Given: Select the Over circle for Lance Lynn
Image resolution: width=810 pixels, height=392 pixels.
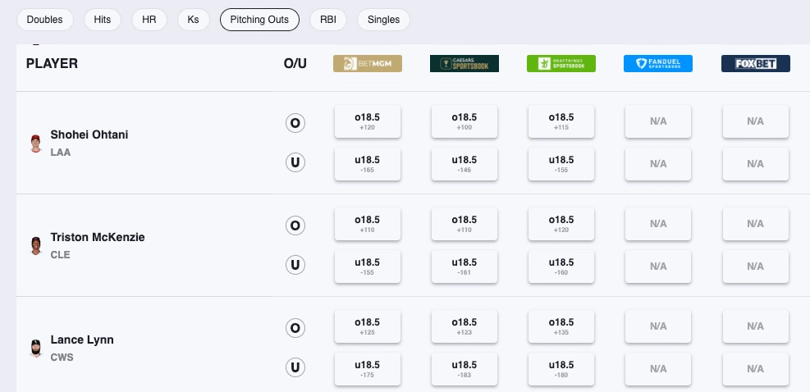Looking at the screenshot, I should coord(295,328).
